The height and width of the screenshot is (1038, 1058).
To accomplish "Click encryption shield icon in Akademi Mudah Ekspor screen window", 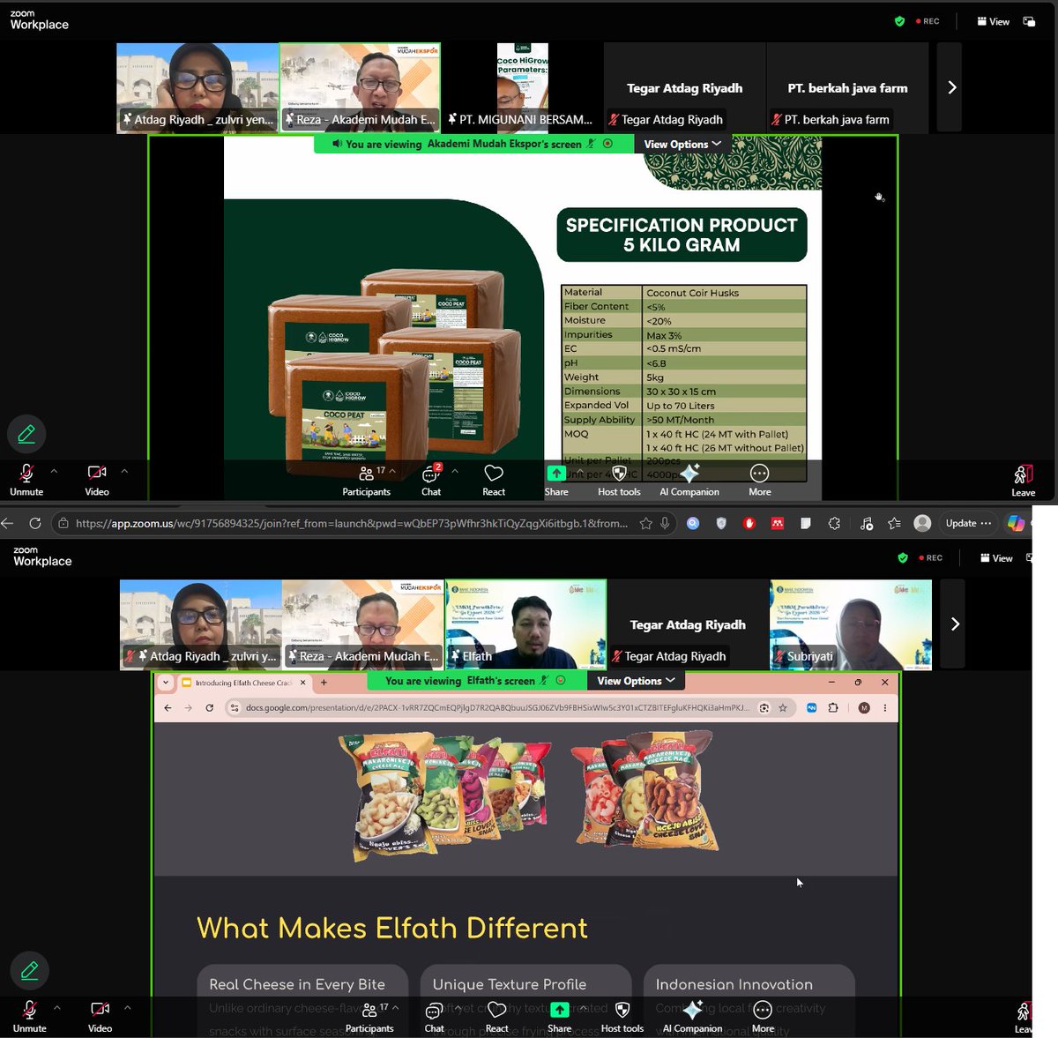I will tap(899, 21).
